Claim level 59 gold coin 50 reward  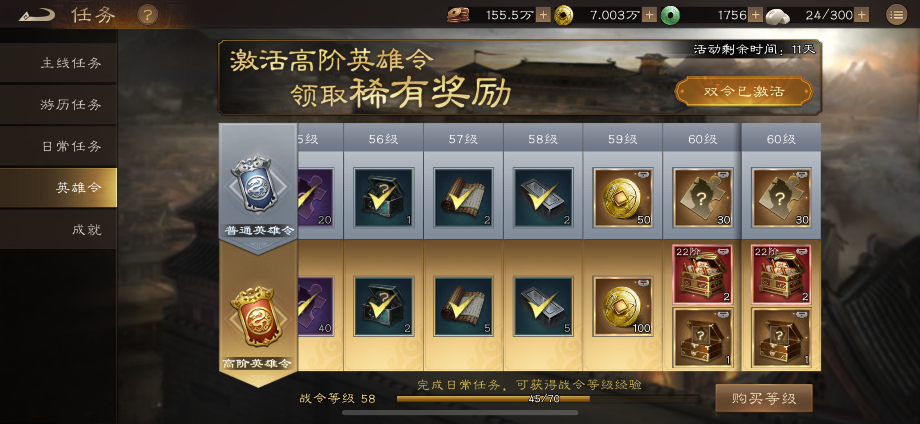tap(623, 198)
